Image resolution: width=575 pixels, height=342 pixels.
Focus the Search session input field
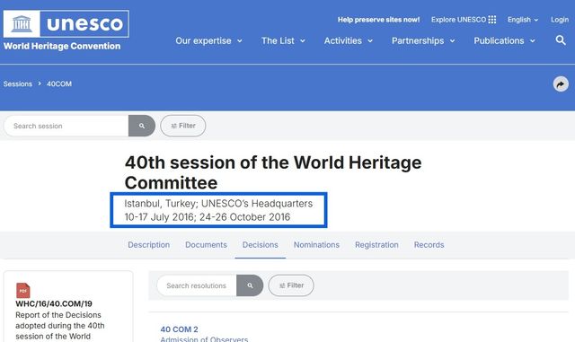(66, 126)
